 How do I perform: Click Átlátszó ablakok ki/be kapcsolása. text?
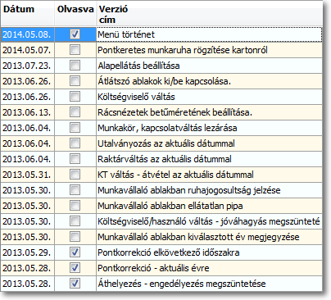point(165,81)
